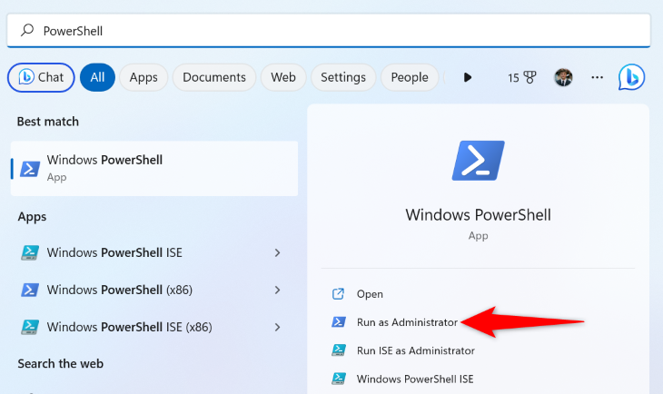Screen dimensions: 663x394
Task: Show the Settings filter results
Action: point(343,77)
